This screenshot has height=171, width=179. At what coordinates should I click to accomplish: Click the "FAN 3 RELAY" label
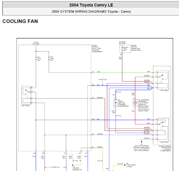click(165, 91)
